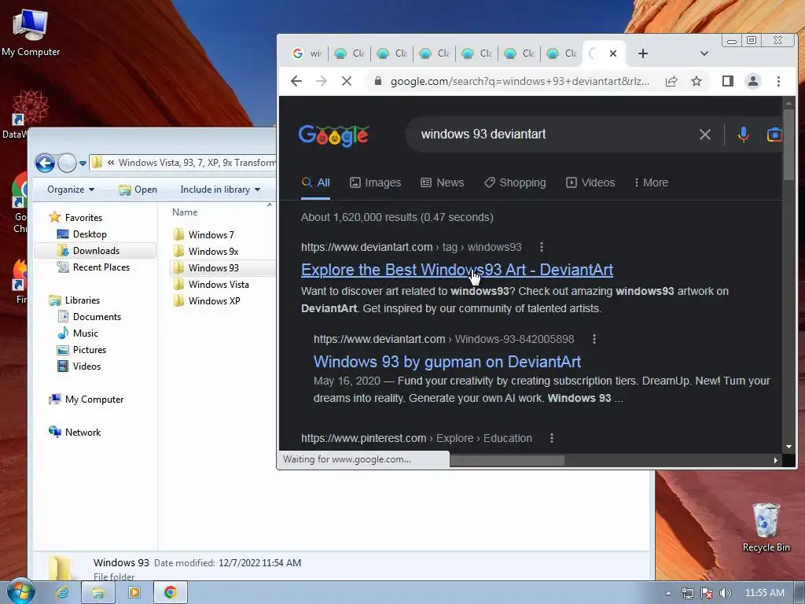This screenshot has width=805, height=604.
Task: Open Videos library in sidebar
Action: click(x=86, y=366)
